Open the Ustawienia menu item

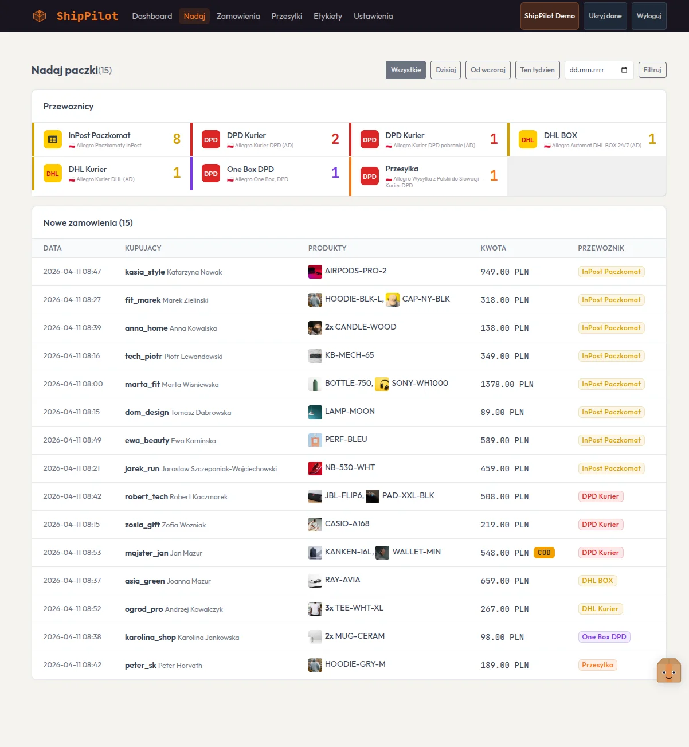pos(373,16)
